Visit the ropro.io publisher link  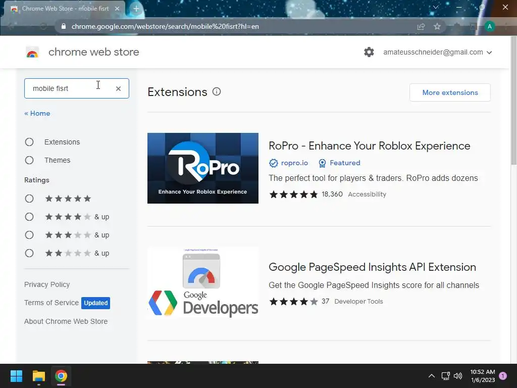click(294, 163)
